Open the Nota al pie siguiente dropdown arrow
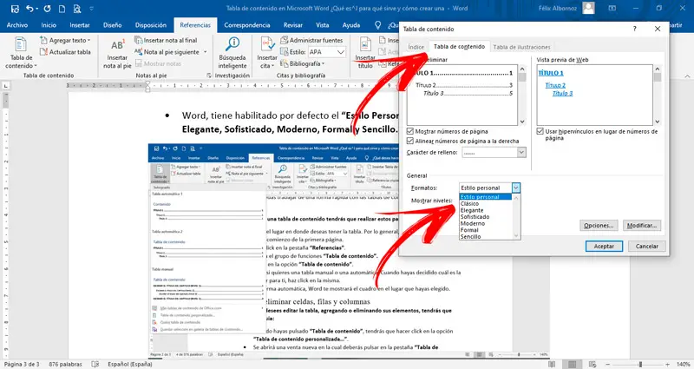The image size is (694, 369). click(205, 52)
